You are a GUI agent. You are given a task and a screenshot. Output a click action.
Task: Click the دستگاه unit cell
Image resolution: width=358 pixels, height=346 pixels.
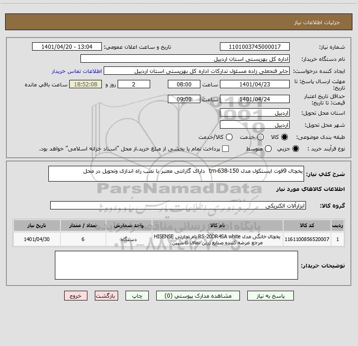coord(129,239)
